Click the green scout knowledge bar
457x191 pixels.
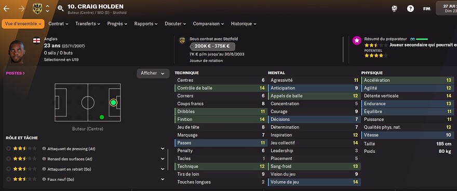click(x=422, y=39)
